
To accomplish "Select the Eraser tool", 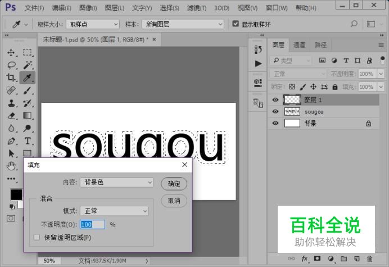I will point(11,116).
